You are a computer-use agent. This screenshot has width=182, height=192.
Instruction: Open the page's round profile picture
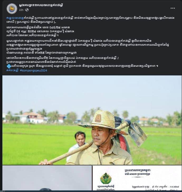(x=12, y=8)
